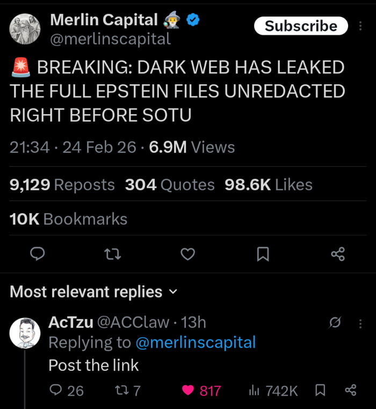Bookmark AcTzu's reply
Viewport: 376px width, 409px height.
320,391
